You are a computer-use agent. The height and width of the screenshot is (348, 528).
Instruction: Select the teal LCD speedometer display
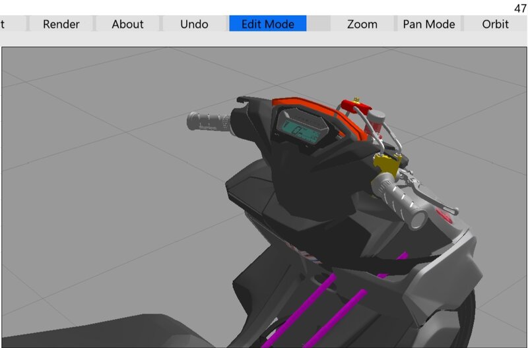pyautogui.click(x=302, y=129)
